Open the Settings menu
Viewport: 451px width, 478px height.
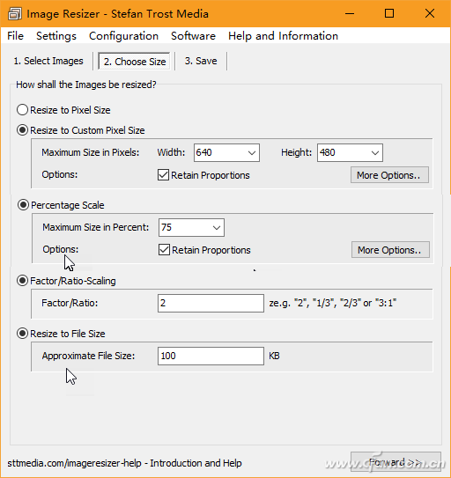(56, 36)
